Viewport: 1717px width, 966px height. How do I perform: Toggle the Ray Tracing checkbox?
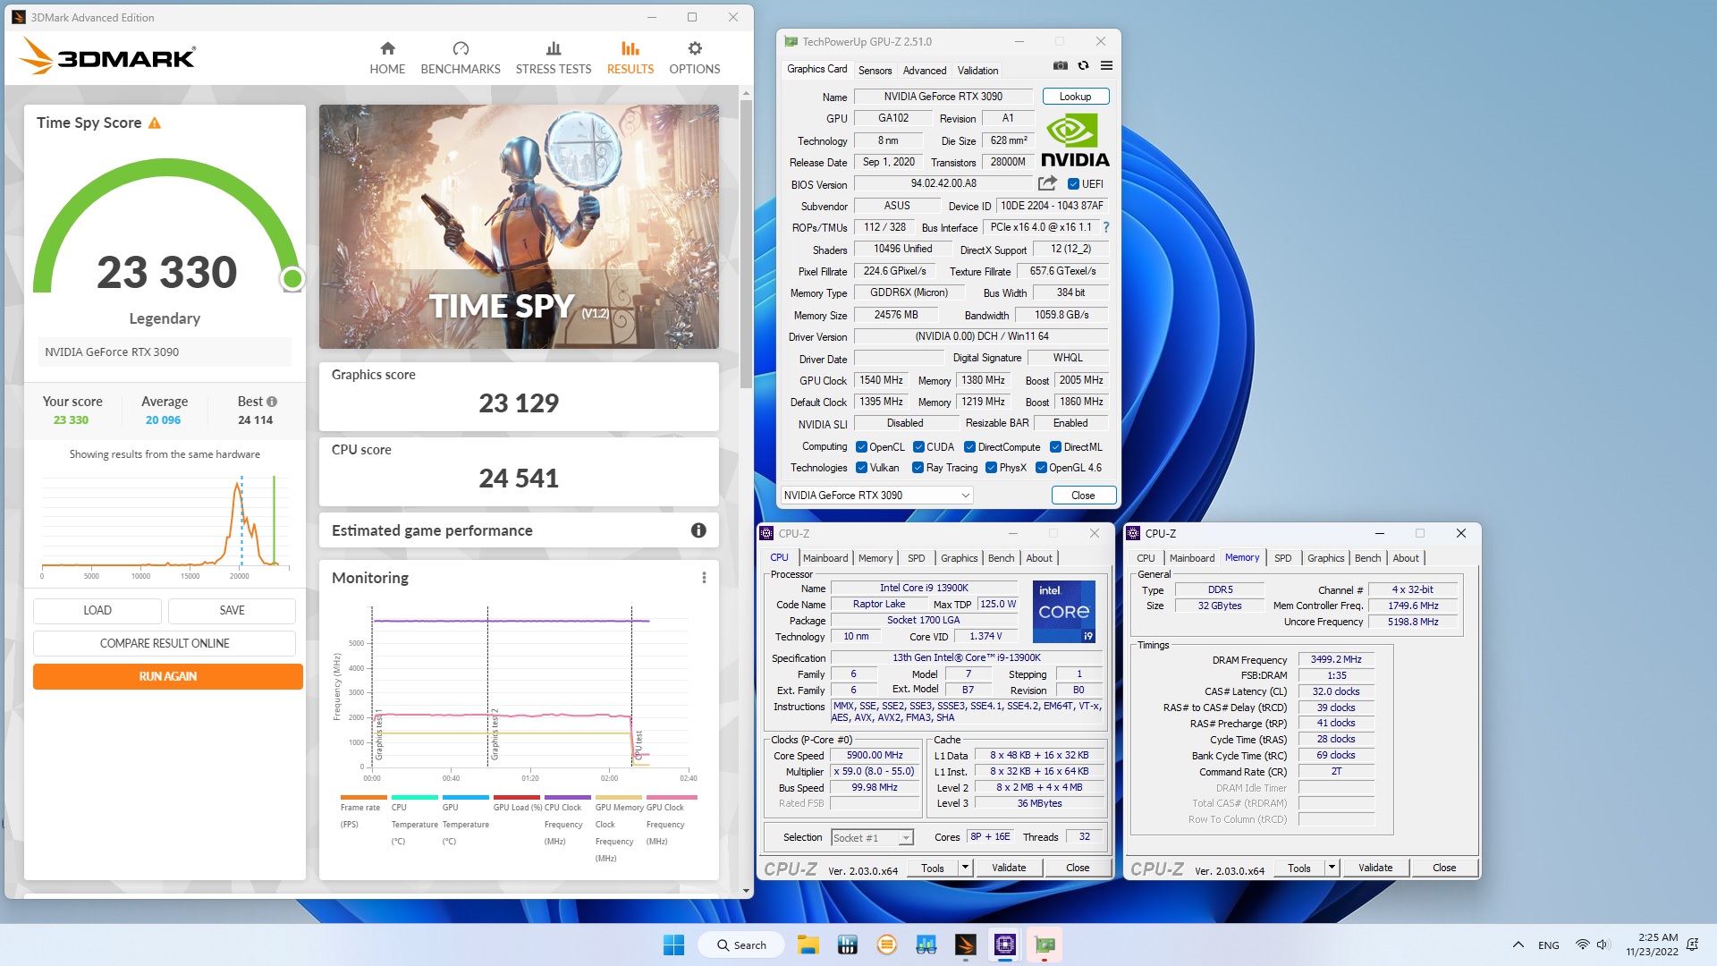[918, 468]
